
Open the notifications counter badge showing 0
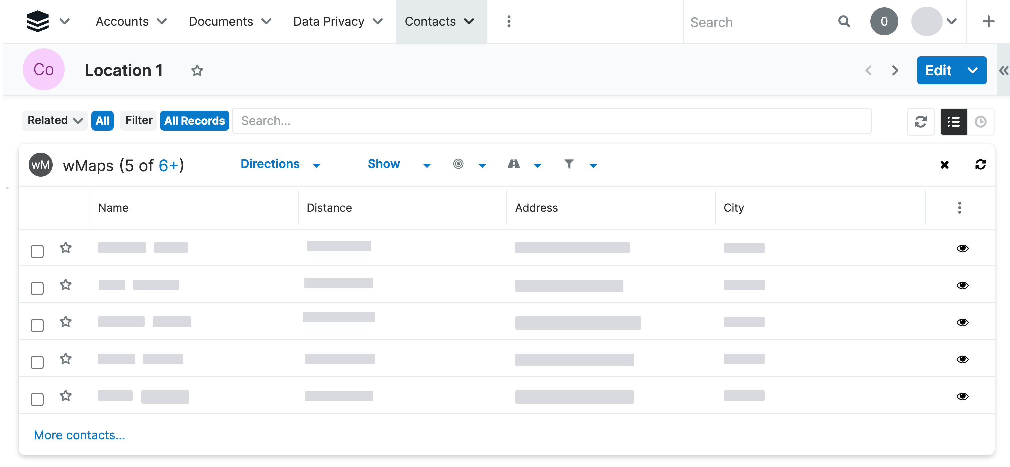click(x=884, y=21)
